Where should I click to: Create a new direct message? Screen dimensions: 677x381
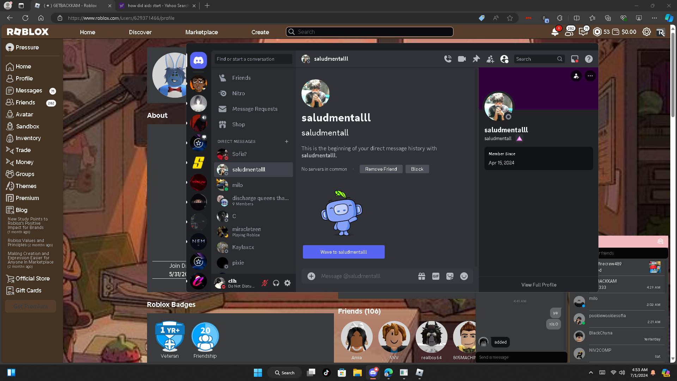click(x=287, y=141)
